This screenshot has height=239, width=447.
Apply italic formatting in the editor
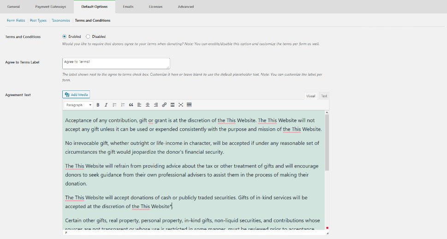click(x=106, y=105)
